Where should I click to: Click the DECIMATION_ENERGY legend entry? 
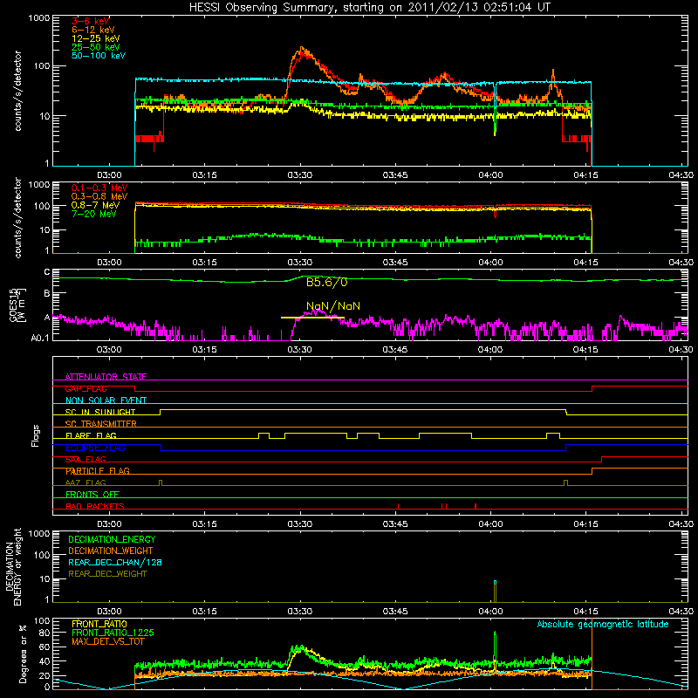112,539
